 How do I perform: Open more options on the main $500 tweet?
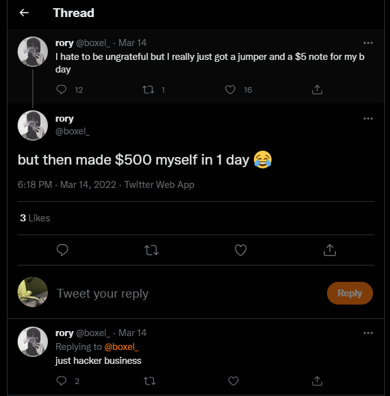coord(369,119)
